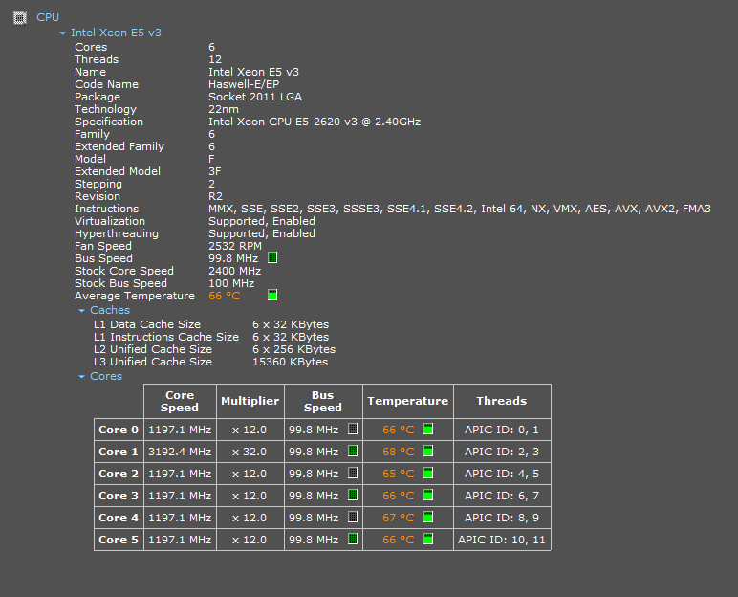Click the E5-2620 v3 @ 2.40GHz specification

[315, 122]
